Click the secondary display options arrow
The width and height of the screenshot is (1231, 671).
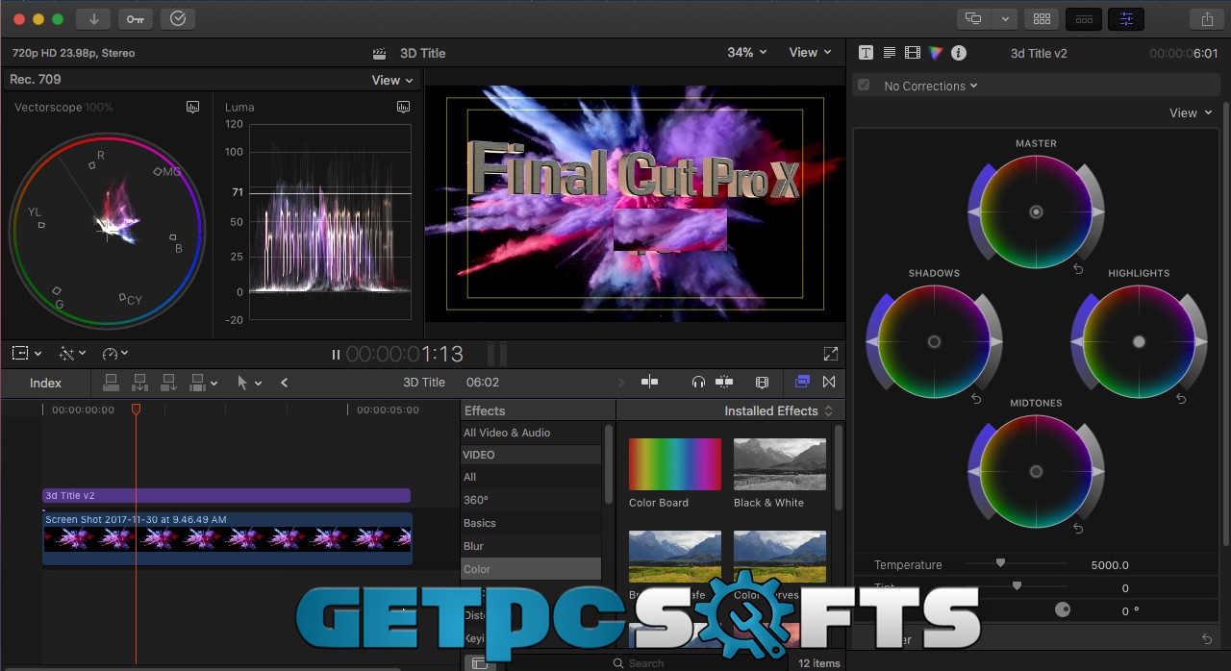[x=1005, y=18]
